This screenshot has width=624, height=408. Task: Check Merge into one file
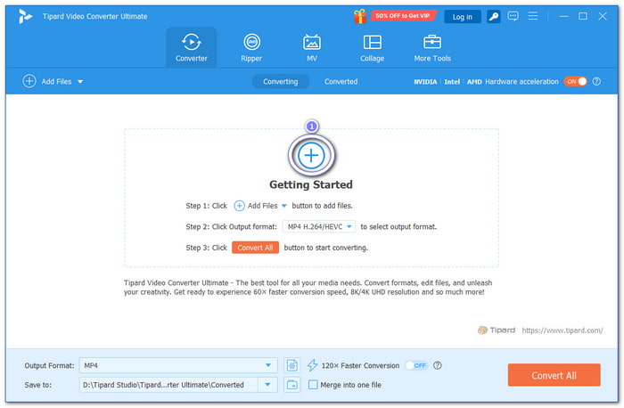coord(313,385)
